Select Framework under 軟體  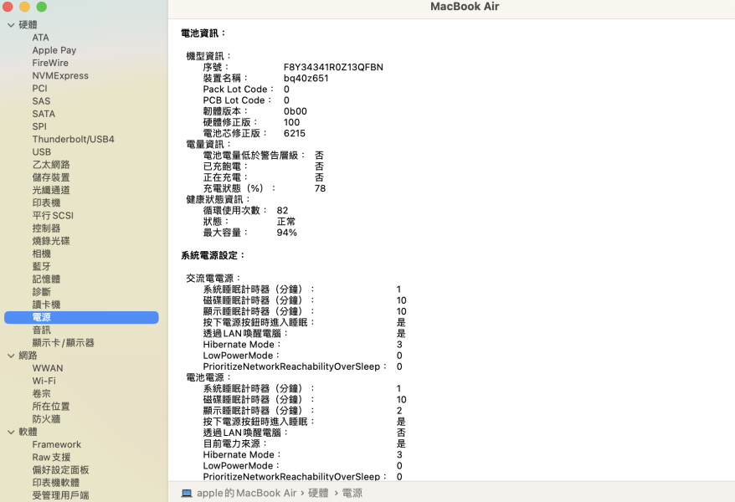pos(57,444)
